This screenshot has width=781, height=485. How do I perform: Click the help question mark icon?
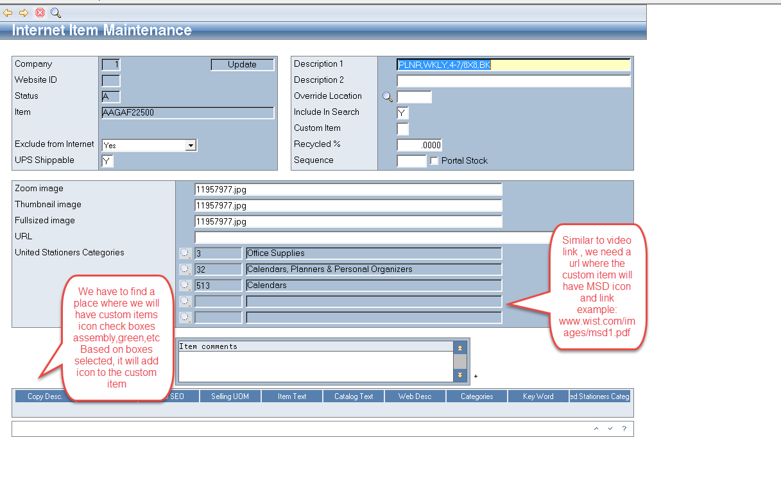tap(624, 429)
